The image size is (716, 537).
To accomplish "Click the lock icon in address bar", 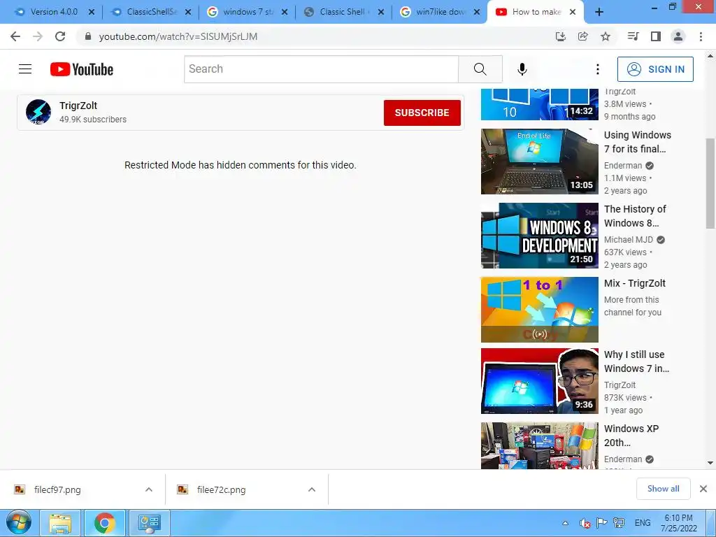I will click(x=88, y=36).
